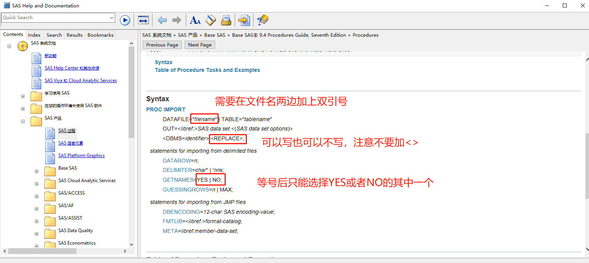Go back using the left arrow icon

[162, 20]
